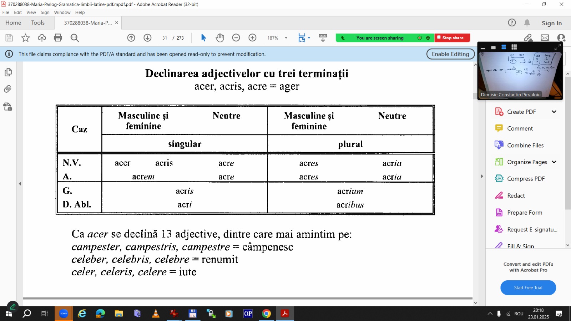Open the Help question mark icon
Image resolution: width=571 pixels, height=321 pixels.
pyautogui.click(x=512, y=23)
